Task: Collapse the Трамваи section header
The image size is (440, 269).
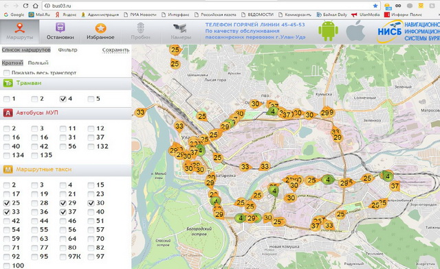Action: click(x=66, y=83)
